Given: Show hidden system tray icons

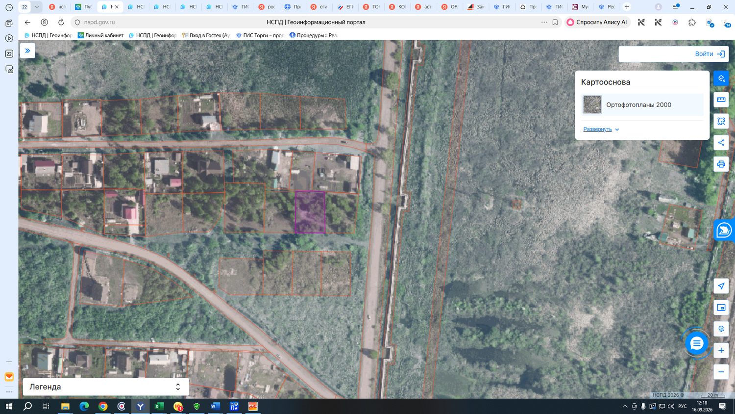Looking at the screenshot, I should [625, 406].
